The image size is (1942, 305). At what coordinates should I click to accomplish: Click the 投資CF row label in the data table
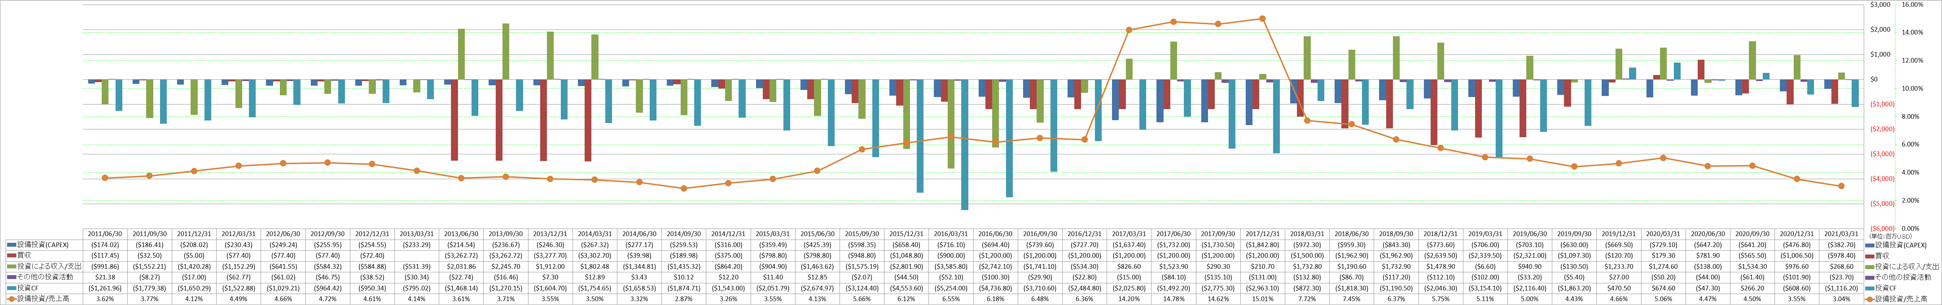pos(27,288)
